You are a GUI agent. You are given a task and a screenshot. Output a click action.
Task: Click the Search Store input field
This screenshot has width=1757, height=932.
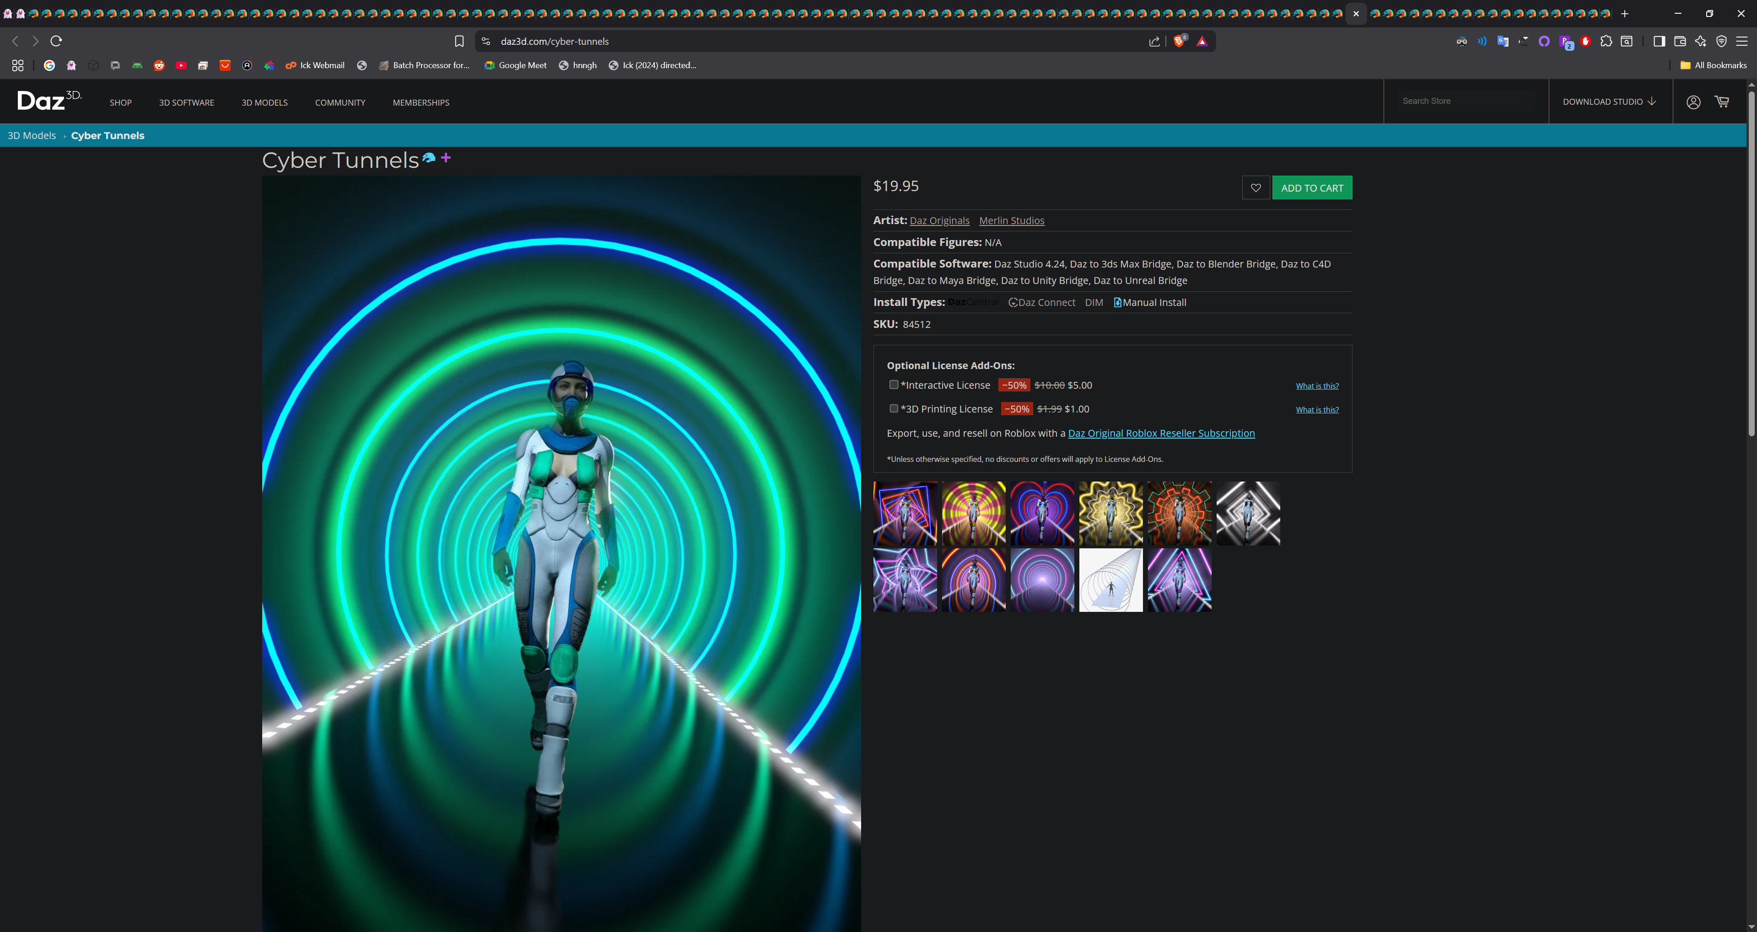pos(1466,101)
